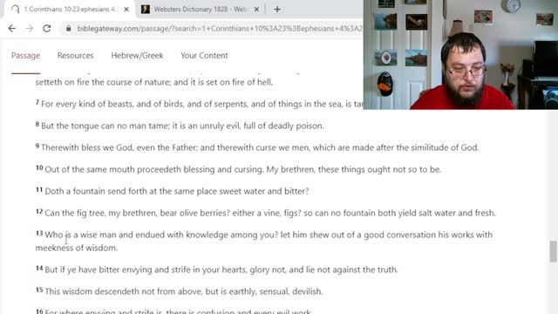Click the line 'setteth on fire the course of nature'

(154, 82)
